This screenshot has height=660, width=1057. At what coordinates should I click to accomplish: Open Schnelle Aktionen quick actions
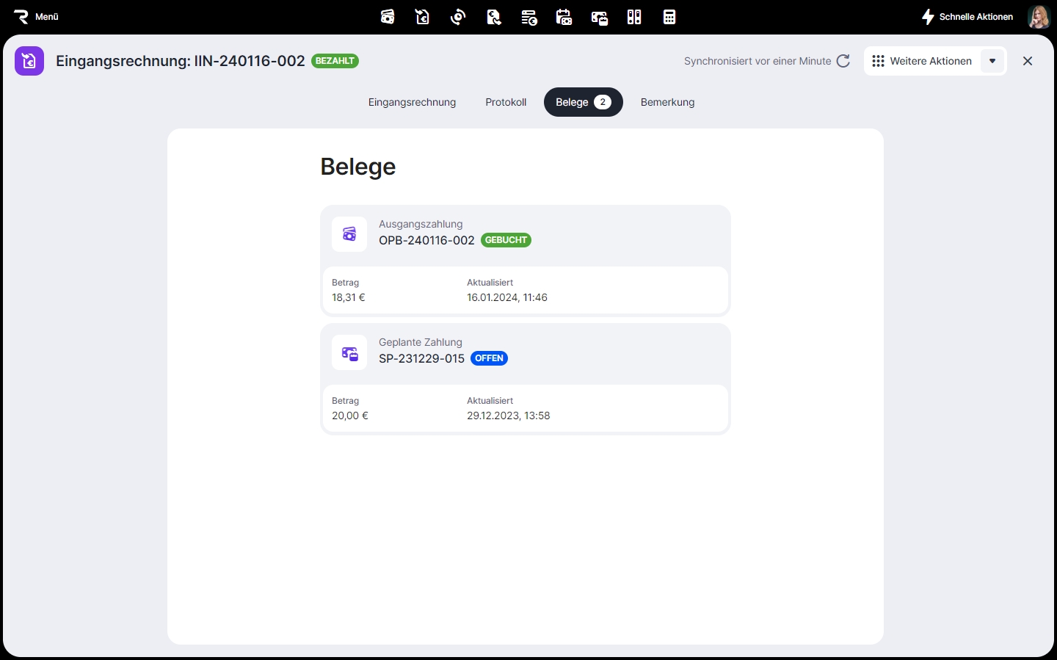[x=967, y=17]
